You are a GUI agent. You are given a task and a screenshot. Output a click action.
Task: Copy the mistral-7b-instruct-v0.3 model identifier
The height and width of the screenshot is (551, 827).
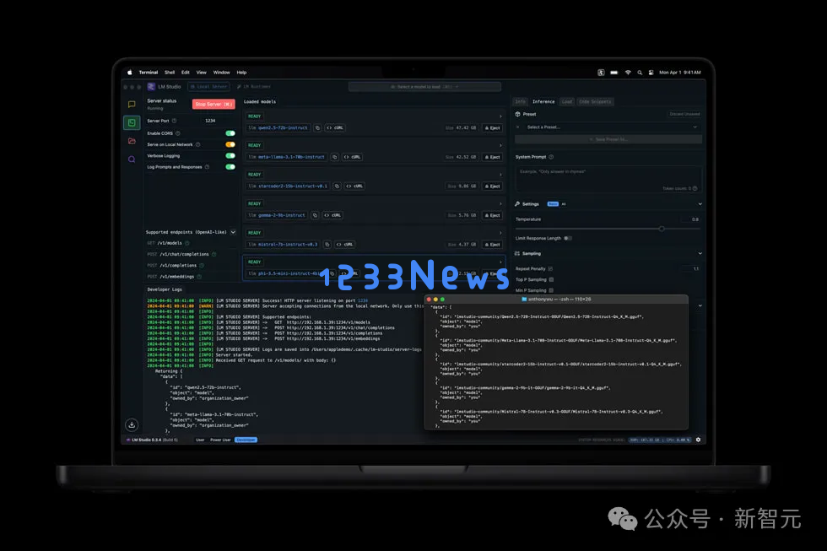[x=327, y=244]
